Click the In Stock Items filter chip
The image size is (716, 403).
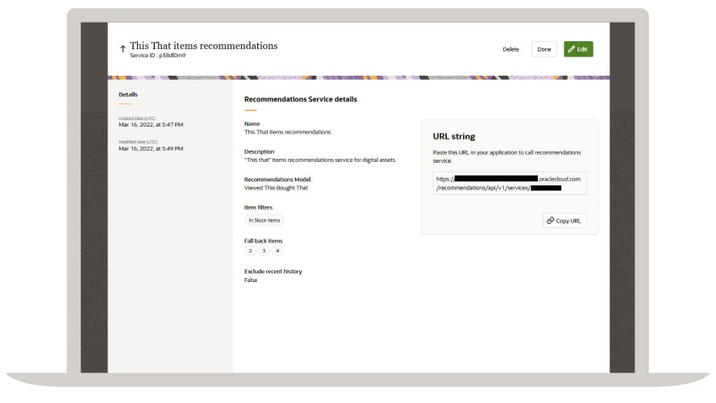coord(264,219)
